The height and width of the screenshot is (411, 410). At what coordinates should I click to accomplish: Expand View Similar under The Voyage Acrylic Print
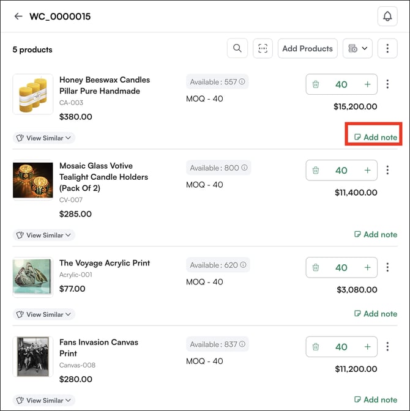click(43, 314)
